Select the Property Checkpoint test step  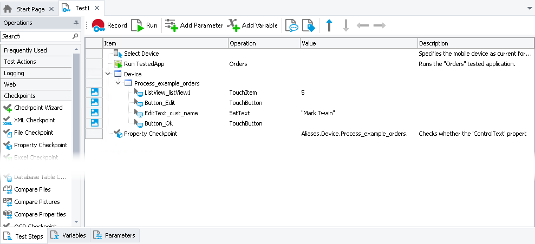tap(146, 134)
